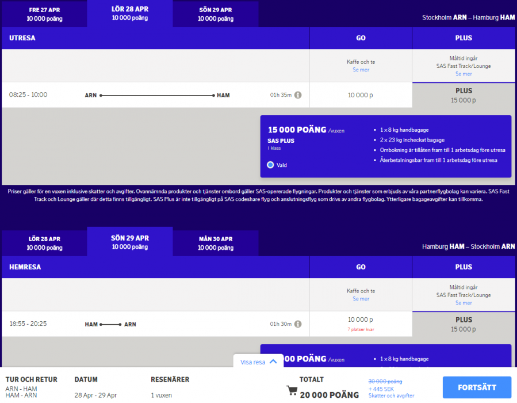Choose return Plus fare 15 000 p
Screen dimensions: 517x403
point(464,324)
